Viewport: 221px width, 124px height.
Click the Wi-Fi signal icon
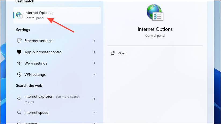coord(19,63)
